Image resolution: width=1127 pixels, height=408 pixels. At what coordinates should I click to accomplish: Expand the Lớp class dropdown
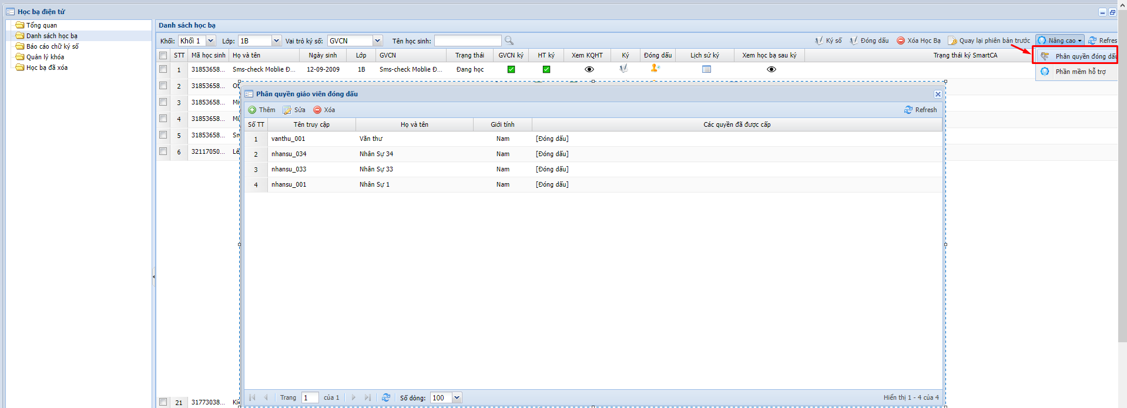pos(276,41)
